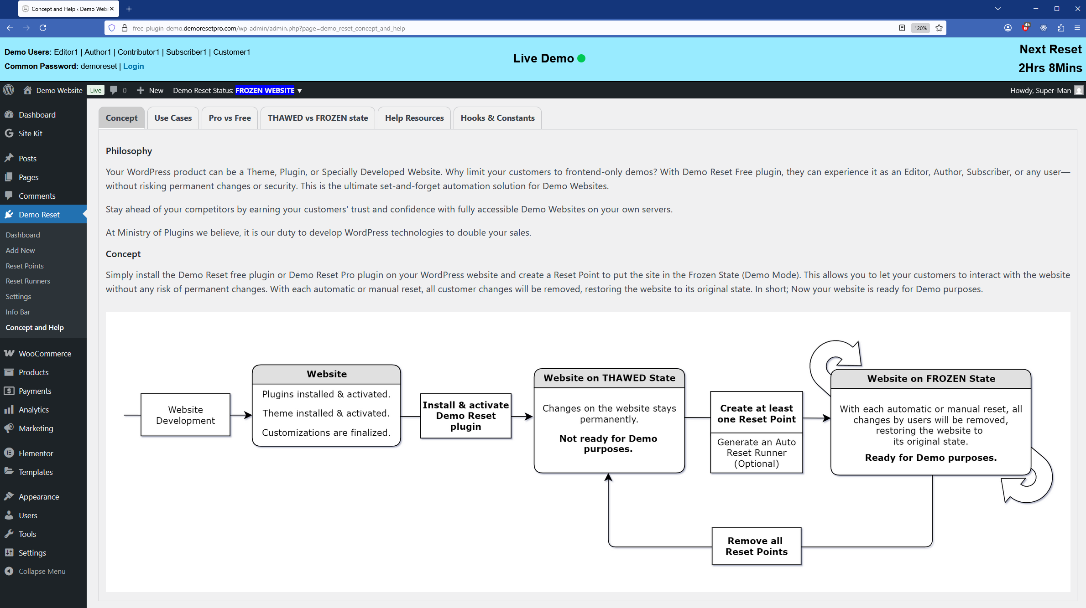Image resolution: width=1086 pixels, height=608 pixels.
Task: Click the Firefox bookmark star icon
Action: click(x=939, y=28)
